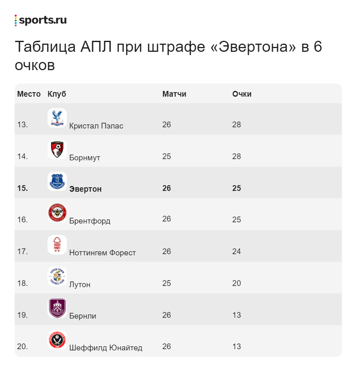Open the Кристал Пэлас team link

tap(96, 126)
